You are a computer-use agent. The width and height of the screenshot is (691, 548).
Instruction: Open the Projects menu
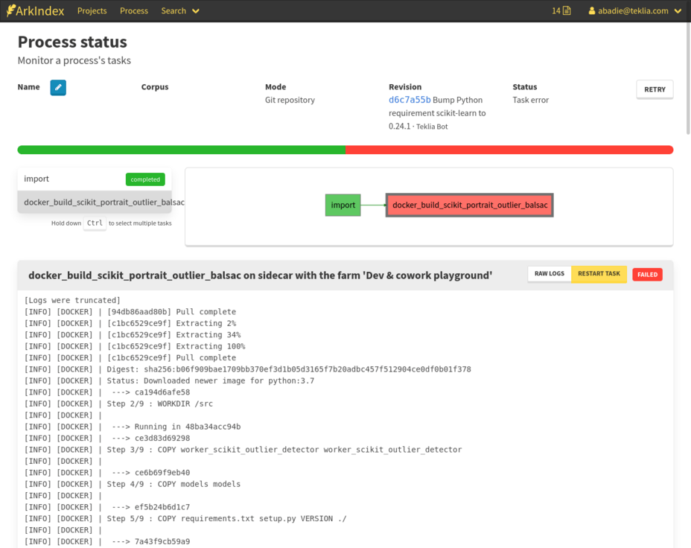pyautogui.click(x=92, y=11)
